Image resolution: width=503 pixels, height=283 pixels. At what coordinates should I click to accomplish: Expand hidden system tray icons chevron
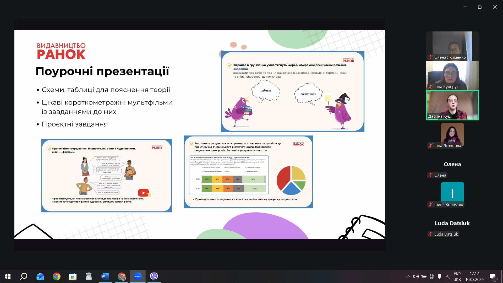408,276
